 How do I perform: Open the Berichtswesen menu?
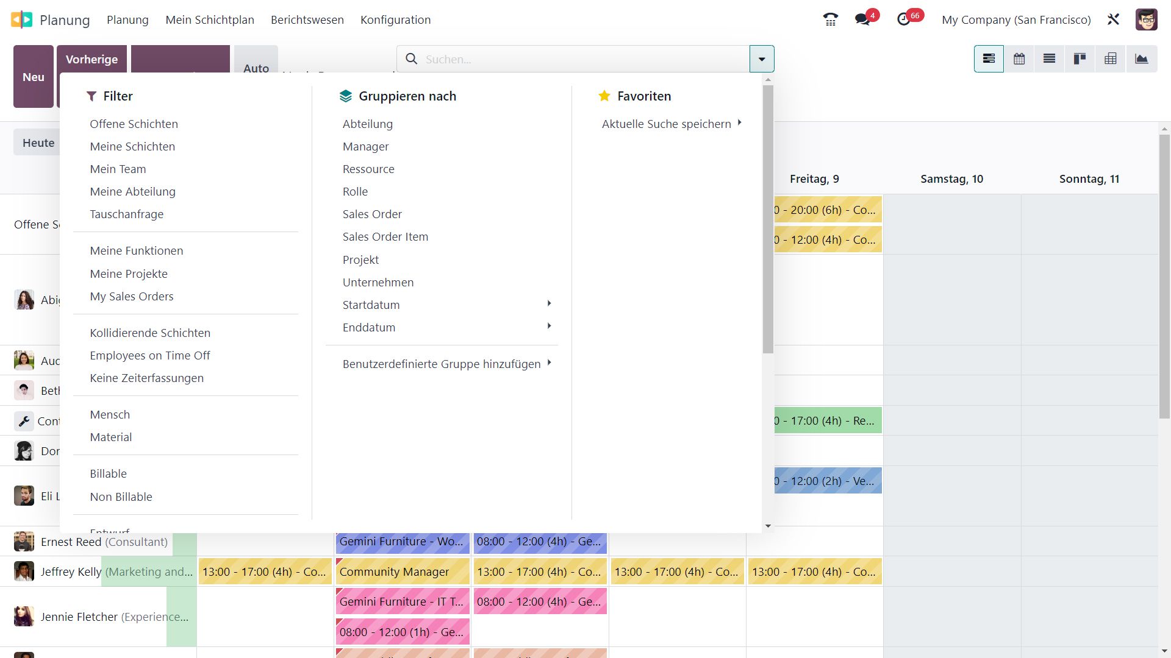tap(307, 19)
